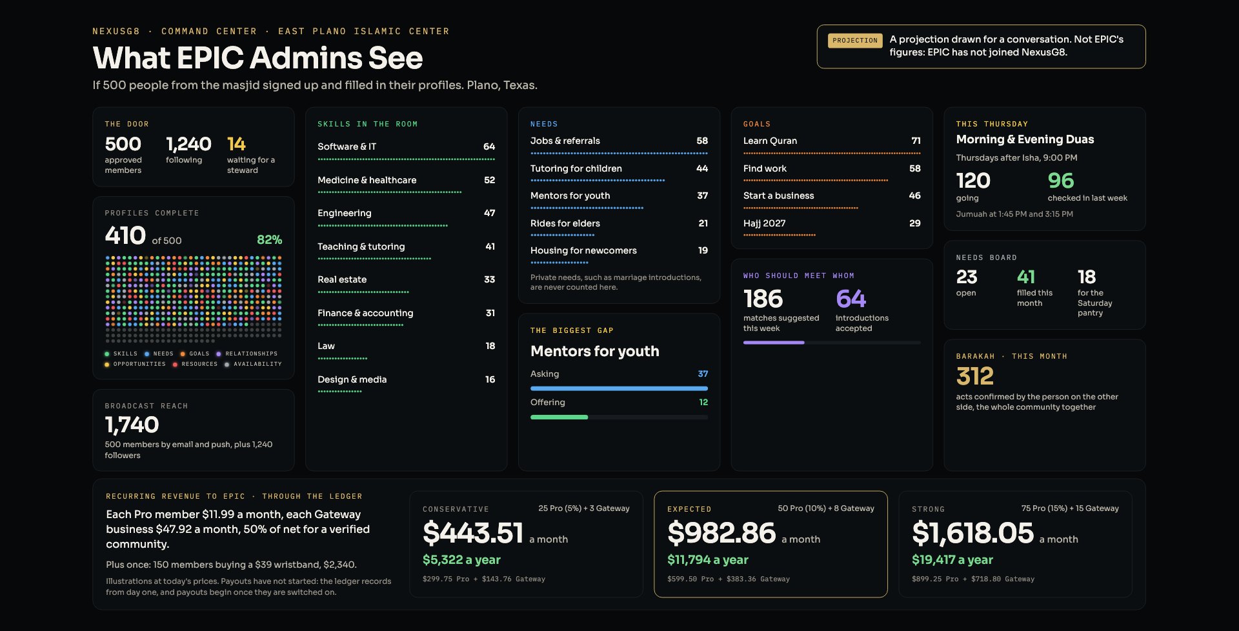Click the orange GOALS legend dot
Screen dimensions: 1239x631
pyautogui.click(x=183, y=354)
